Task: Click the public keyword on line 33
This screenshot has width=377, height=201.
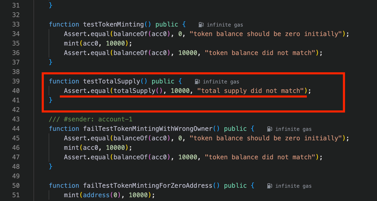Action: tap(167, 24)
